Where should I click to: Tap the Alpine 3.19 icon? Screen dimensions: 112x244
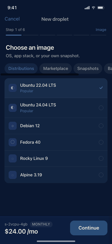[x=13, y=175]
